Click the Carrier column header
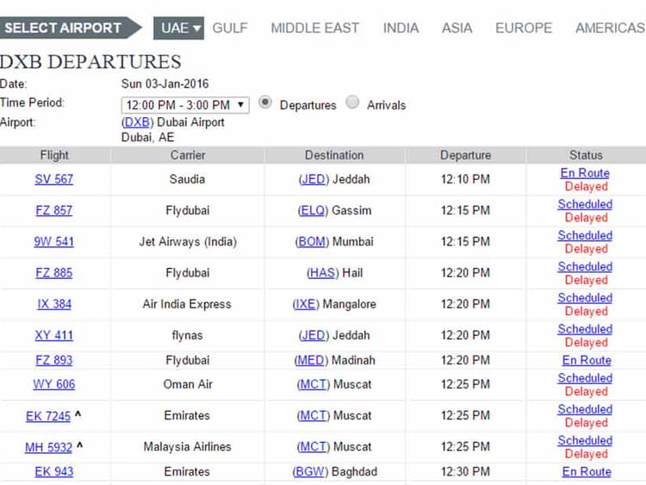The height and width of the screenshot is (485, 646). coord(188,155)
